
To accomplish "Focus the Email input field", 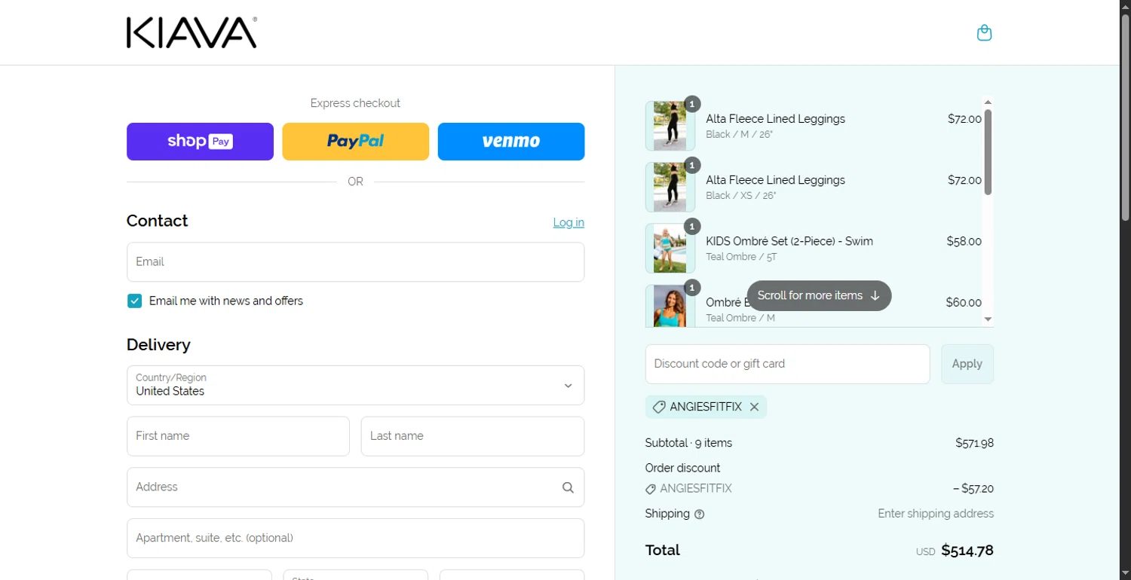I will point(355,262).
